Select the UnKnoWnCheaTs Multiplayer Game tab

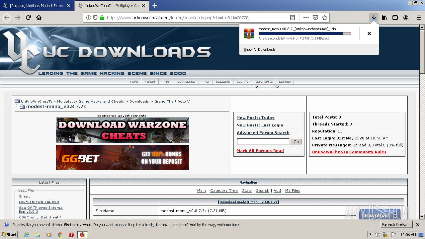(x=112, y=6)
